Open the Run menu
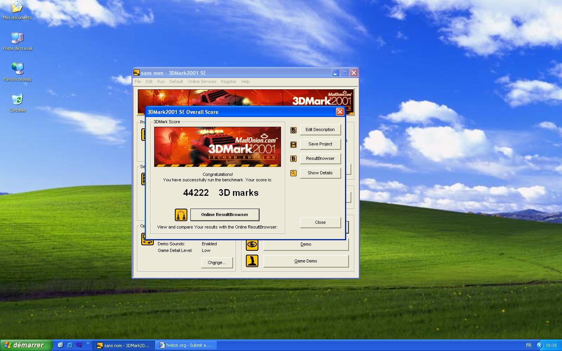Image resolution: width=562 pixels, height=351 pixels. [161, 82]
